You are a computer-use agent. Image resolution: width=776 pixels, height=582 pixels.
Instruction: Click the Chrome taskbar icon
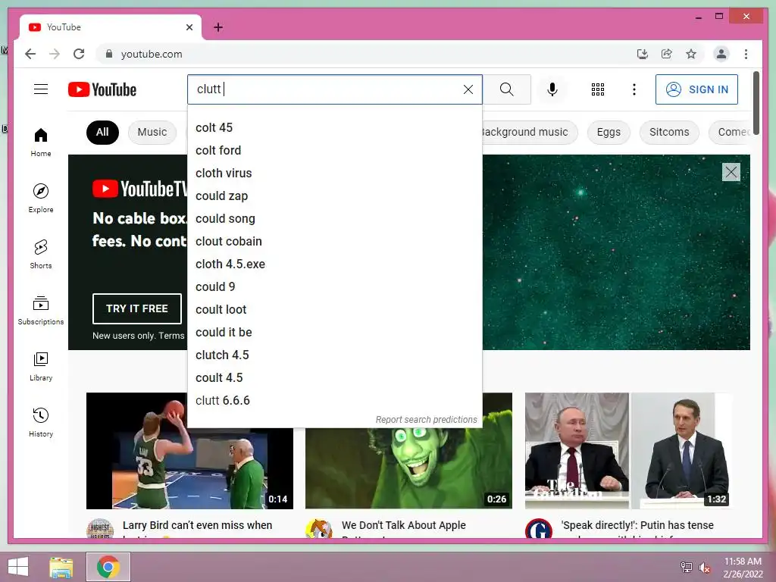click(x=108, y=567)
